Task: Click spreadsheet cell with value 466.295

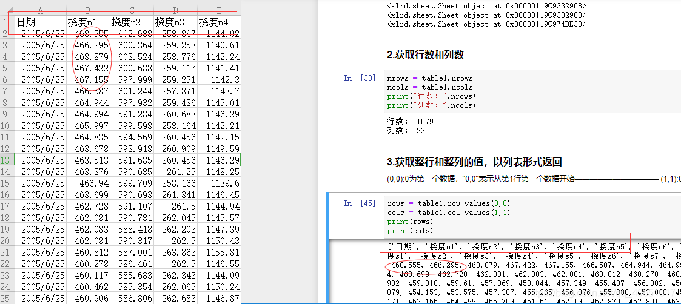Action: 88,45
